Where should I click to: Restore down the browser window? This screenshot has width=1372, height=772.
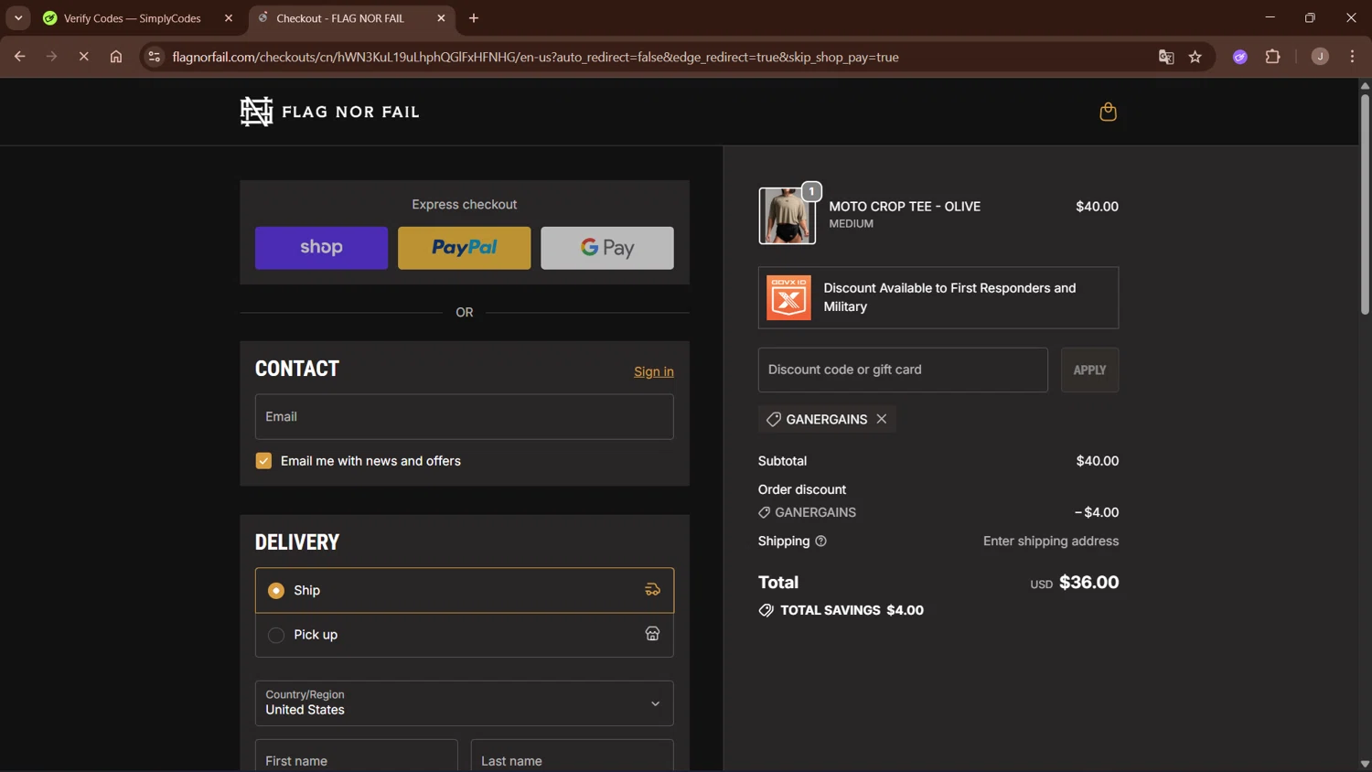1310,18
